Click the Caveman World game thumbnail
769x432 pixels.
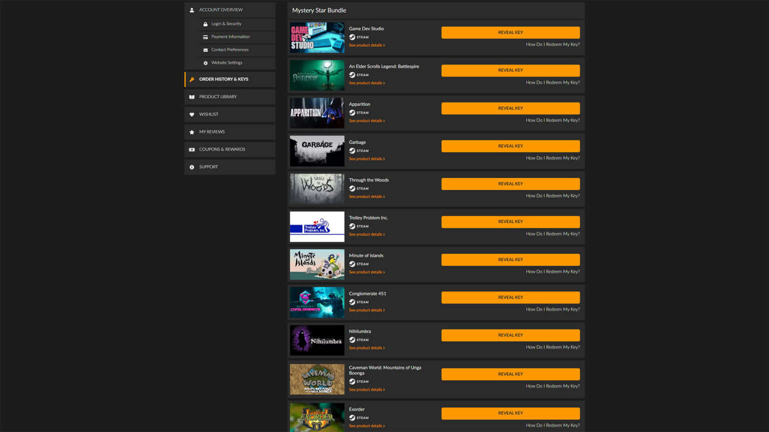click(x=317, y=379)
